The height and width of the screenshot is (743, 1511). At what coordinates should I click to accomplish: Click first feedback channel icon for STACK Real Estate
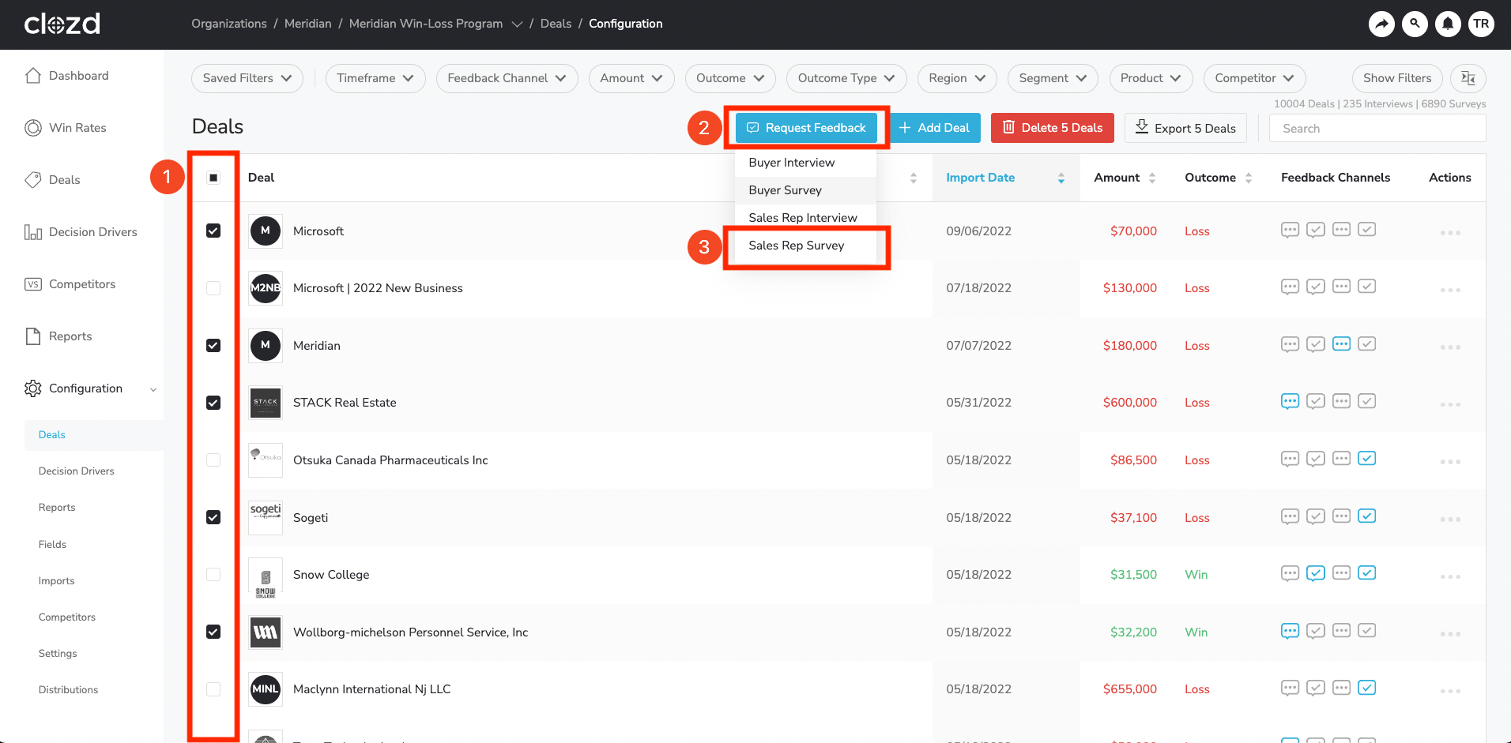1290,401
